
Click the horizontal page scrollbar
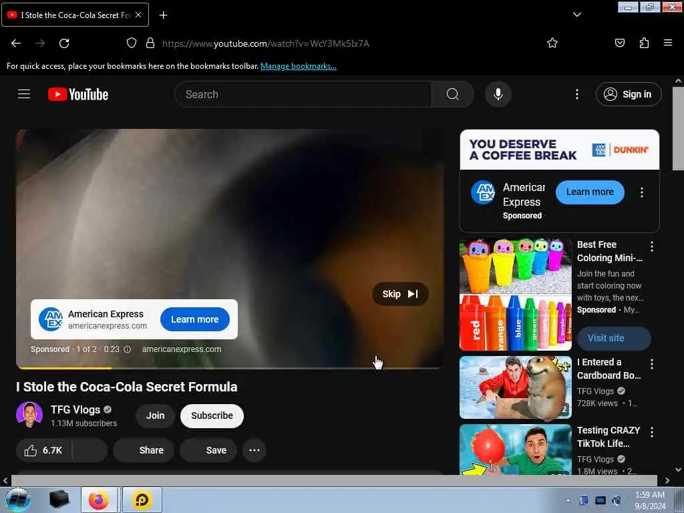point(334,480)
